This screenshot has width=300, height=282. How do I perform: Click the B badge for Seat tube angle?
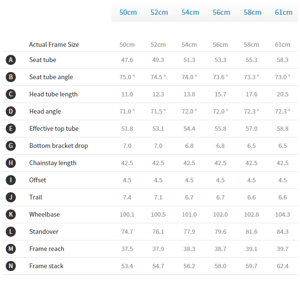[x=11, y=77]
